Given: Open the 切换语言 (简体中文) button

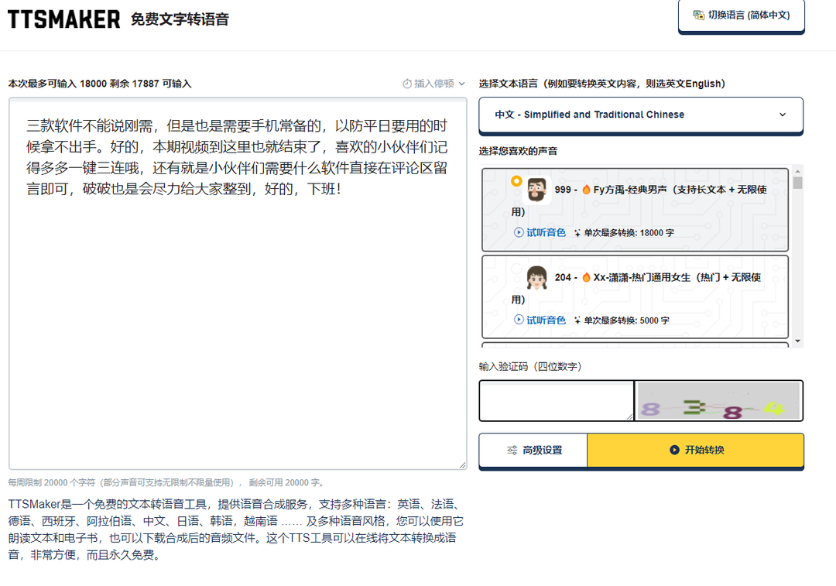Looking at the screenshot, I should [x=741, y=16].
